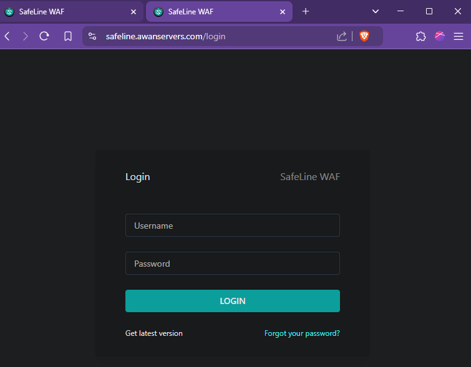Click the SafeLine WAF title text in form
This screenshot has width=471, height=367.
pyautogui.click(x=310, y=177)
